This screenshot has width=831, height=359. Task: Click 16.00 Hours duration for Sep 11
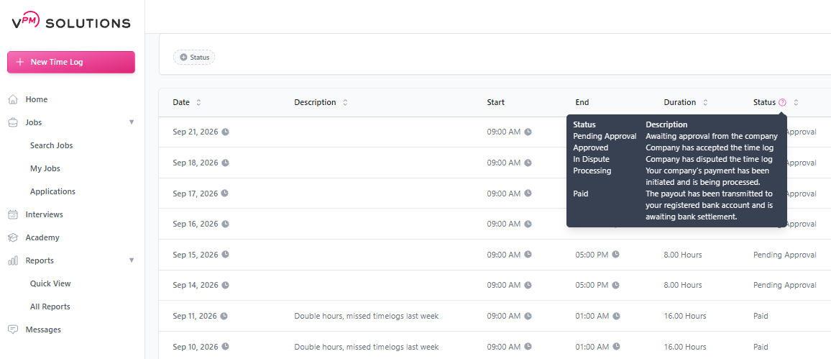click(685, 316)
